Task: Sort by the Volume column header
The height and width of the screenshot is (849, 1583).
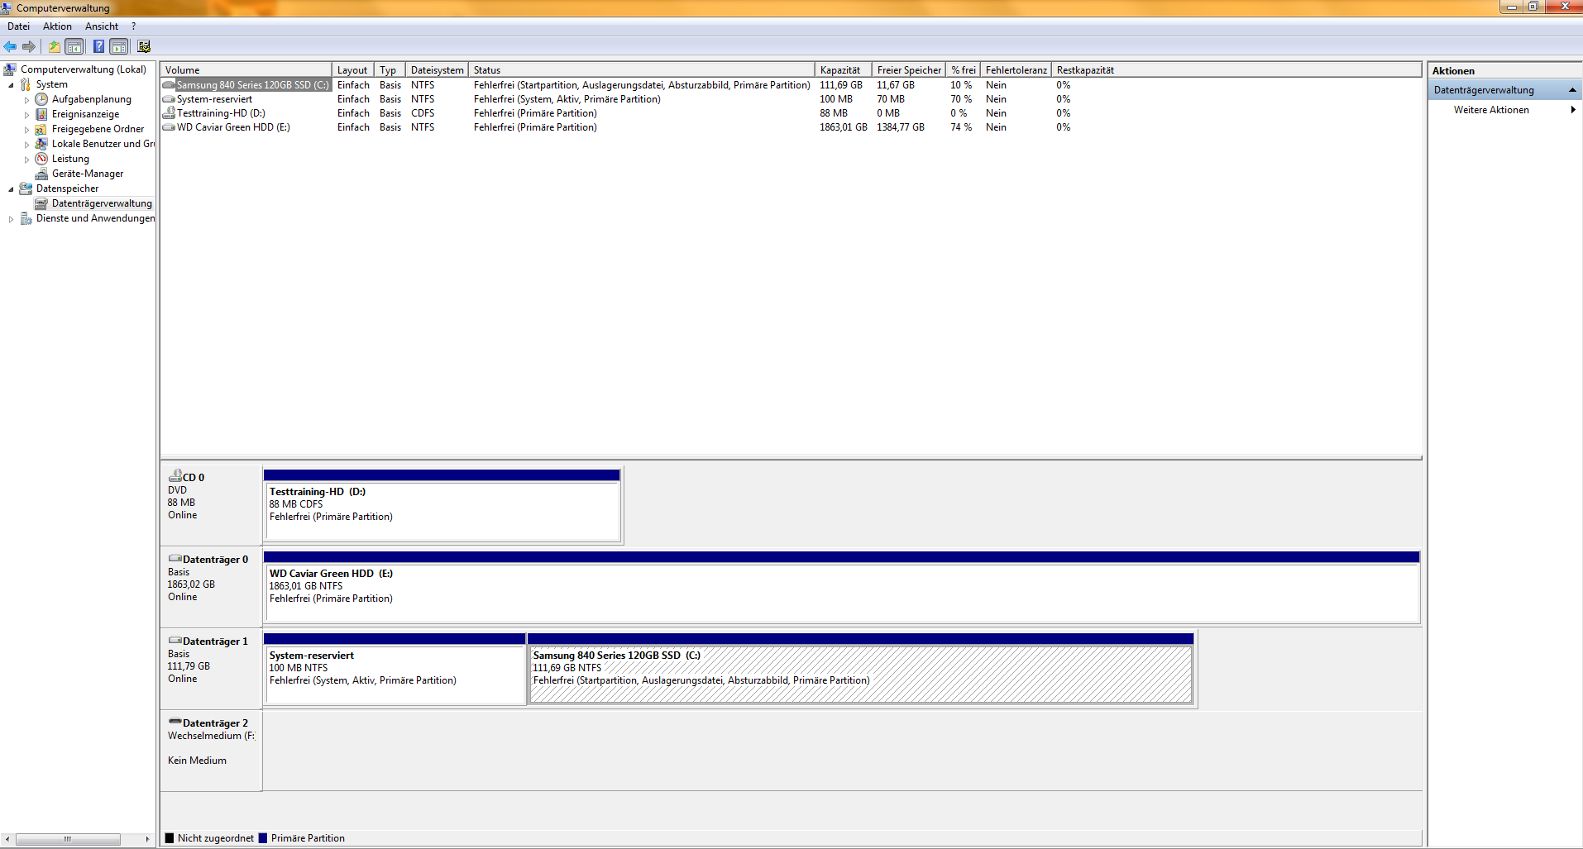Action: (246, 70)
